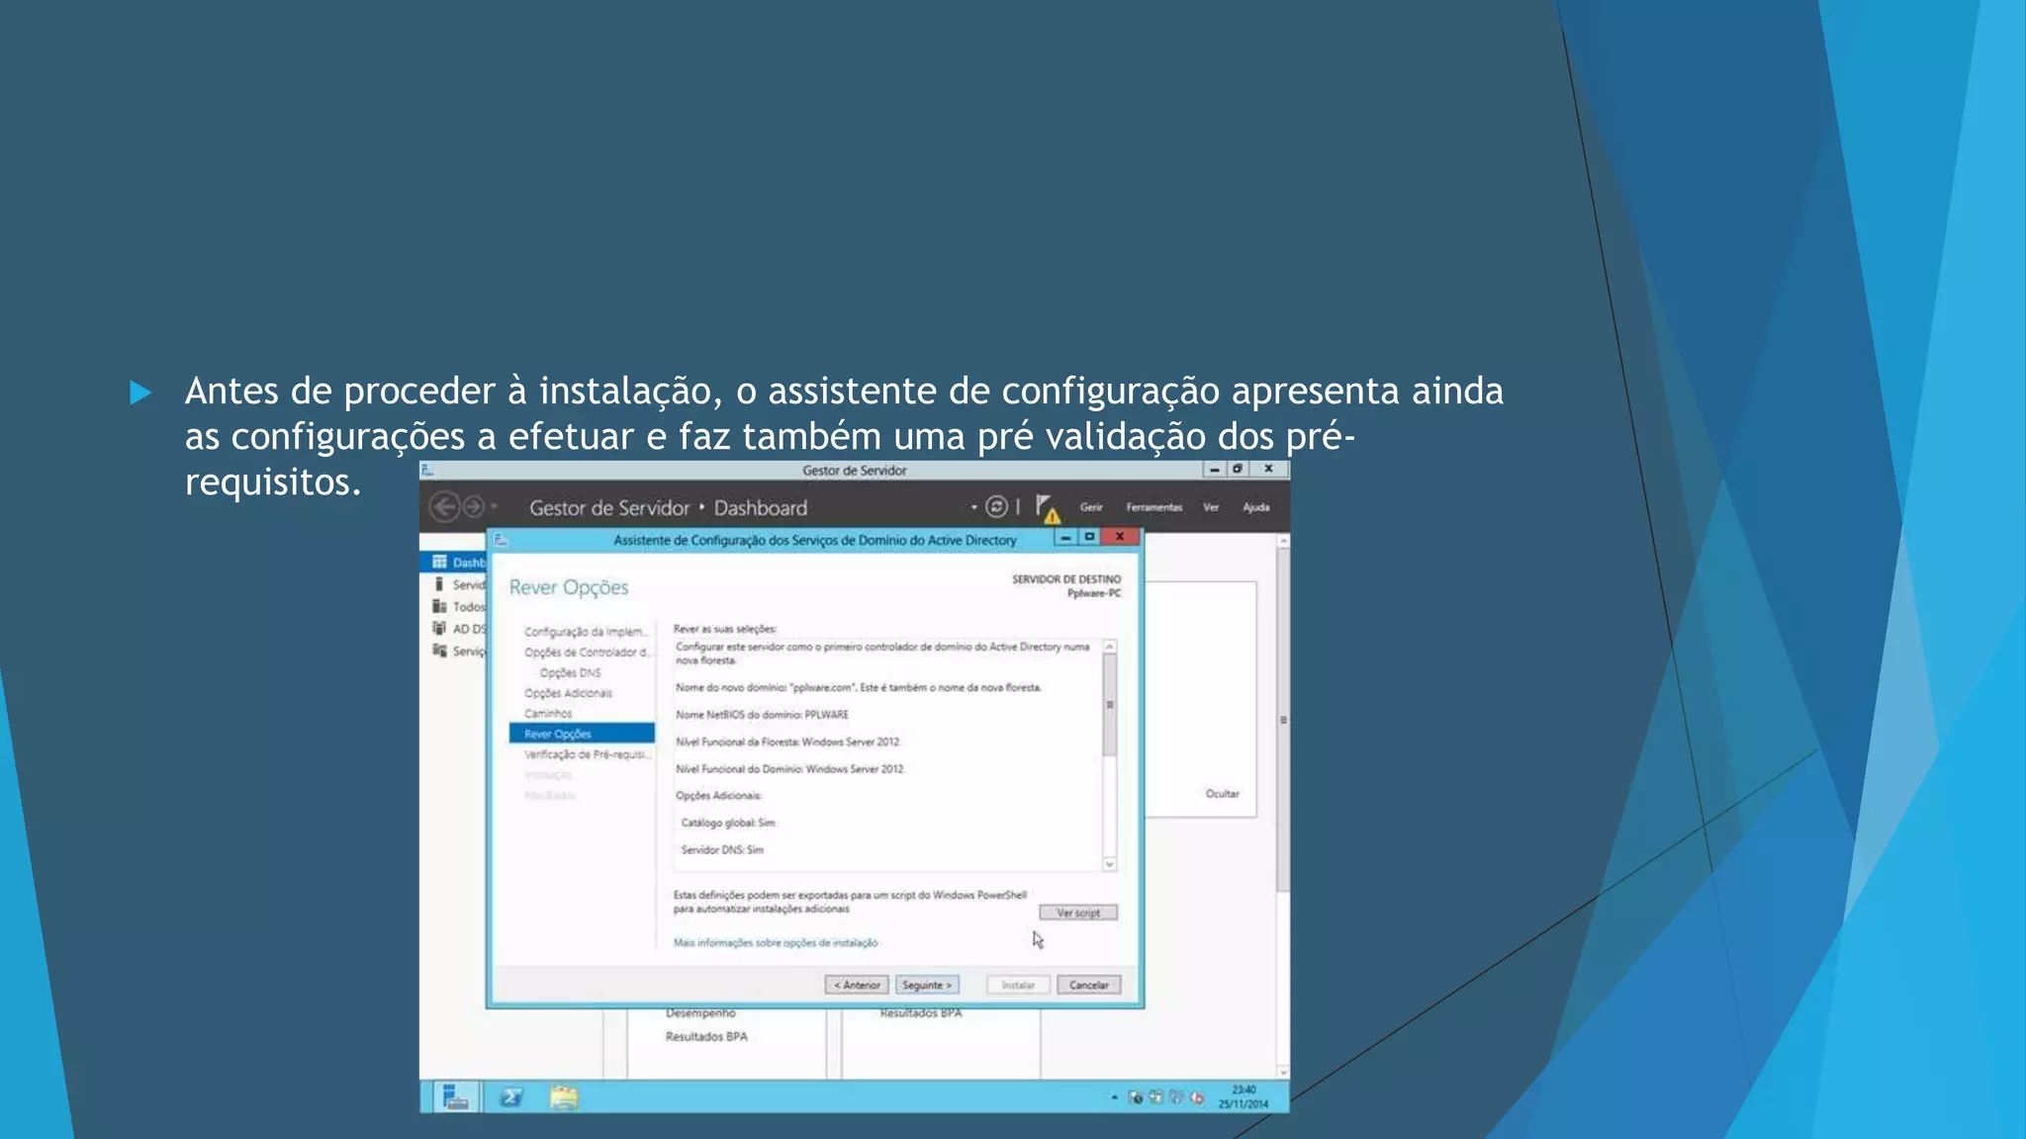2026x1139 pixels.
Task: Click Ocultar in the dashboard panel
Action: [x=1222, y=794]
